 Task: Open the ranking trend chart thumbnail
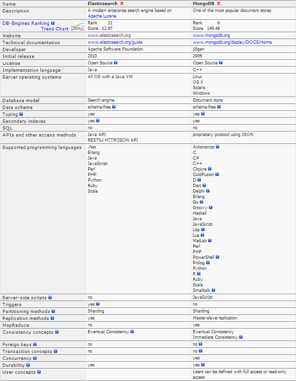coord(78,27)
